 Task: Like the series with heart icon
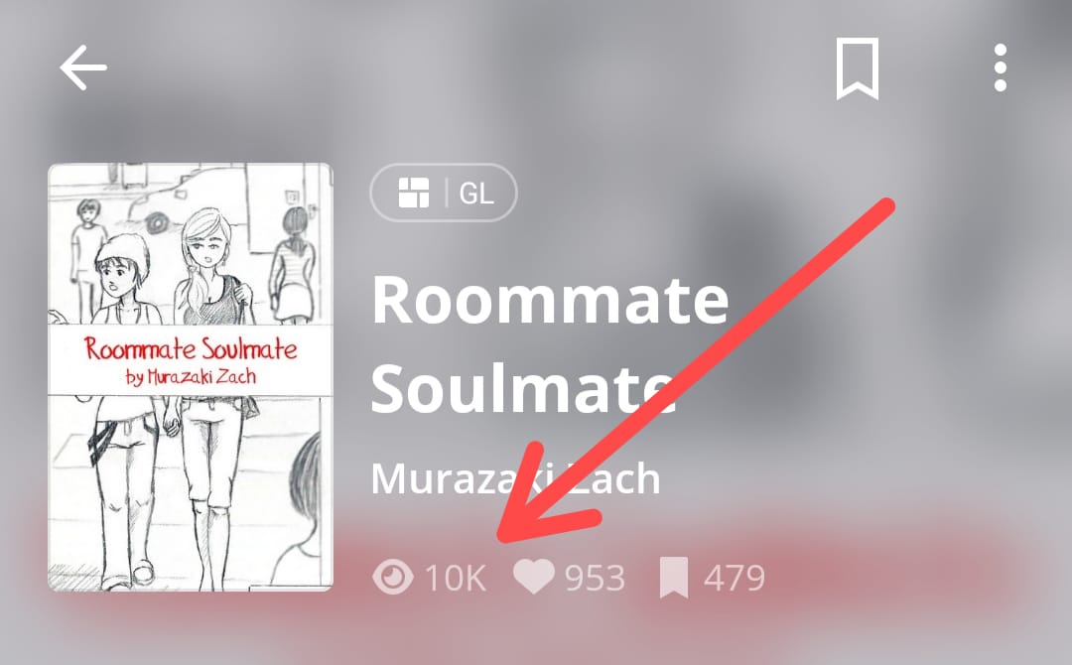(x=534, y=576)
